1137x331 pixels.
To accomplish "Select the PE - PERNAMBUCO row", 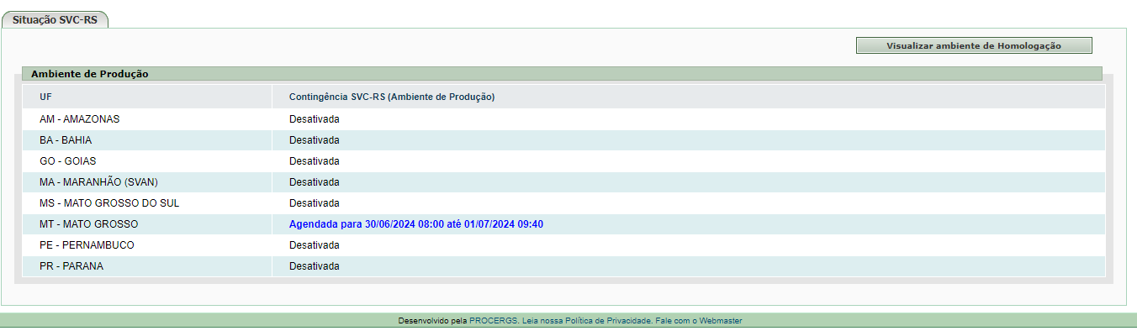I will (563, 245).
